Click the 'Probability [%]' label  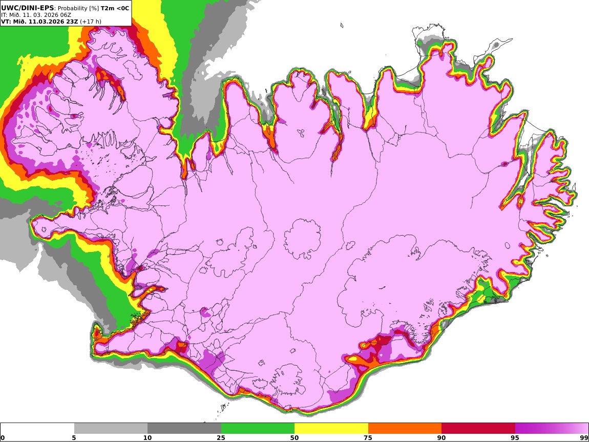[78, 8]
